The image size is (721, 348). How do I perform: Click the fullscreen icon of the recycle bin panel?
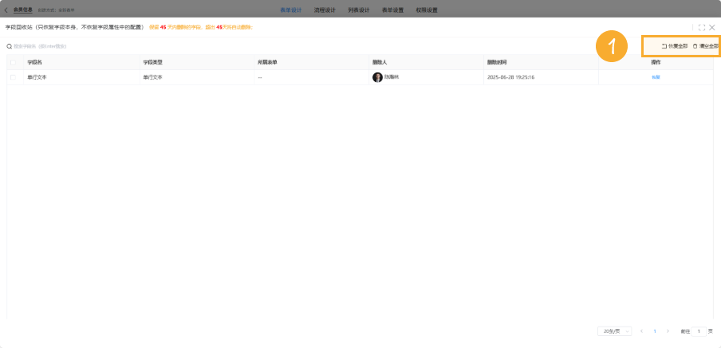click(x=702, y=28)
